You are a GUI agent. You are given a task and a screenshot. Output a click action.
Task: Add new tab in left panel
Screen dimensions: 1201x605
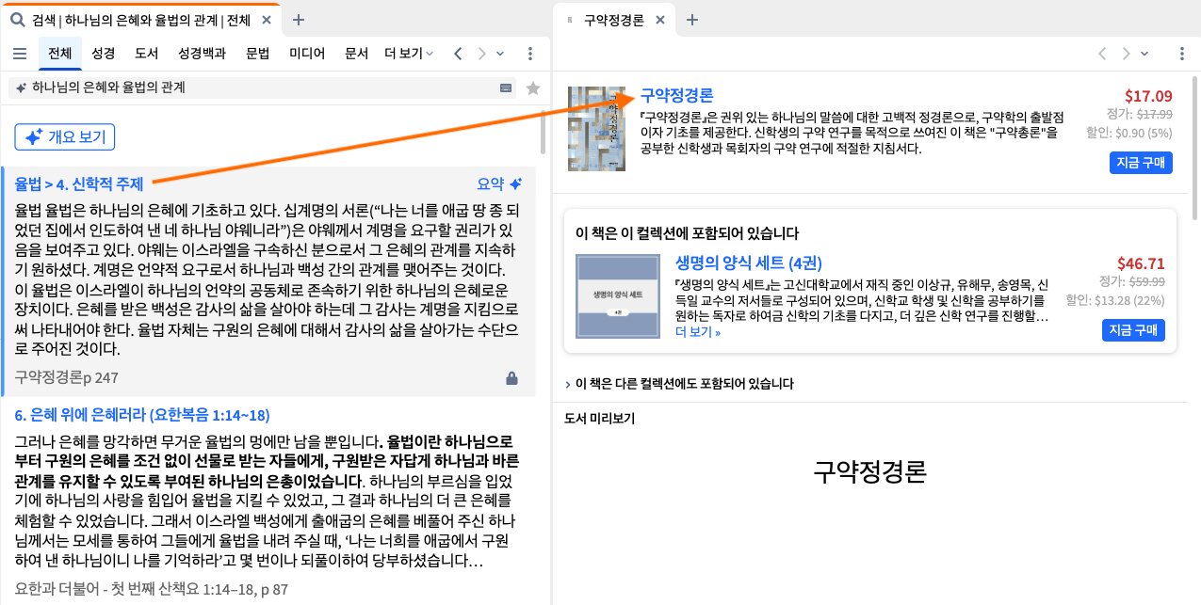(298, 19)
